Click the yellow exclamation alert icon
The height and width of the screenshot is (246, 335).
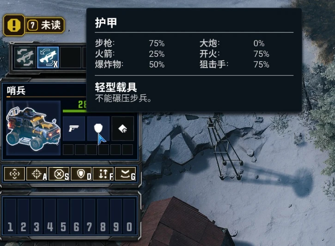point(14,25)
